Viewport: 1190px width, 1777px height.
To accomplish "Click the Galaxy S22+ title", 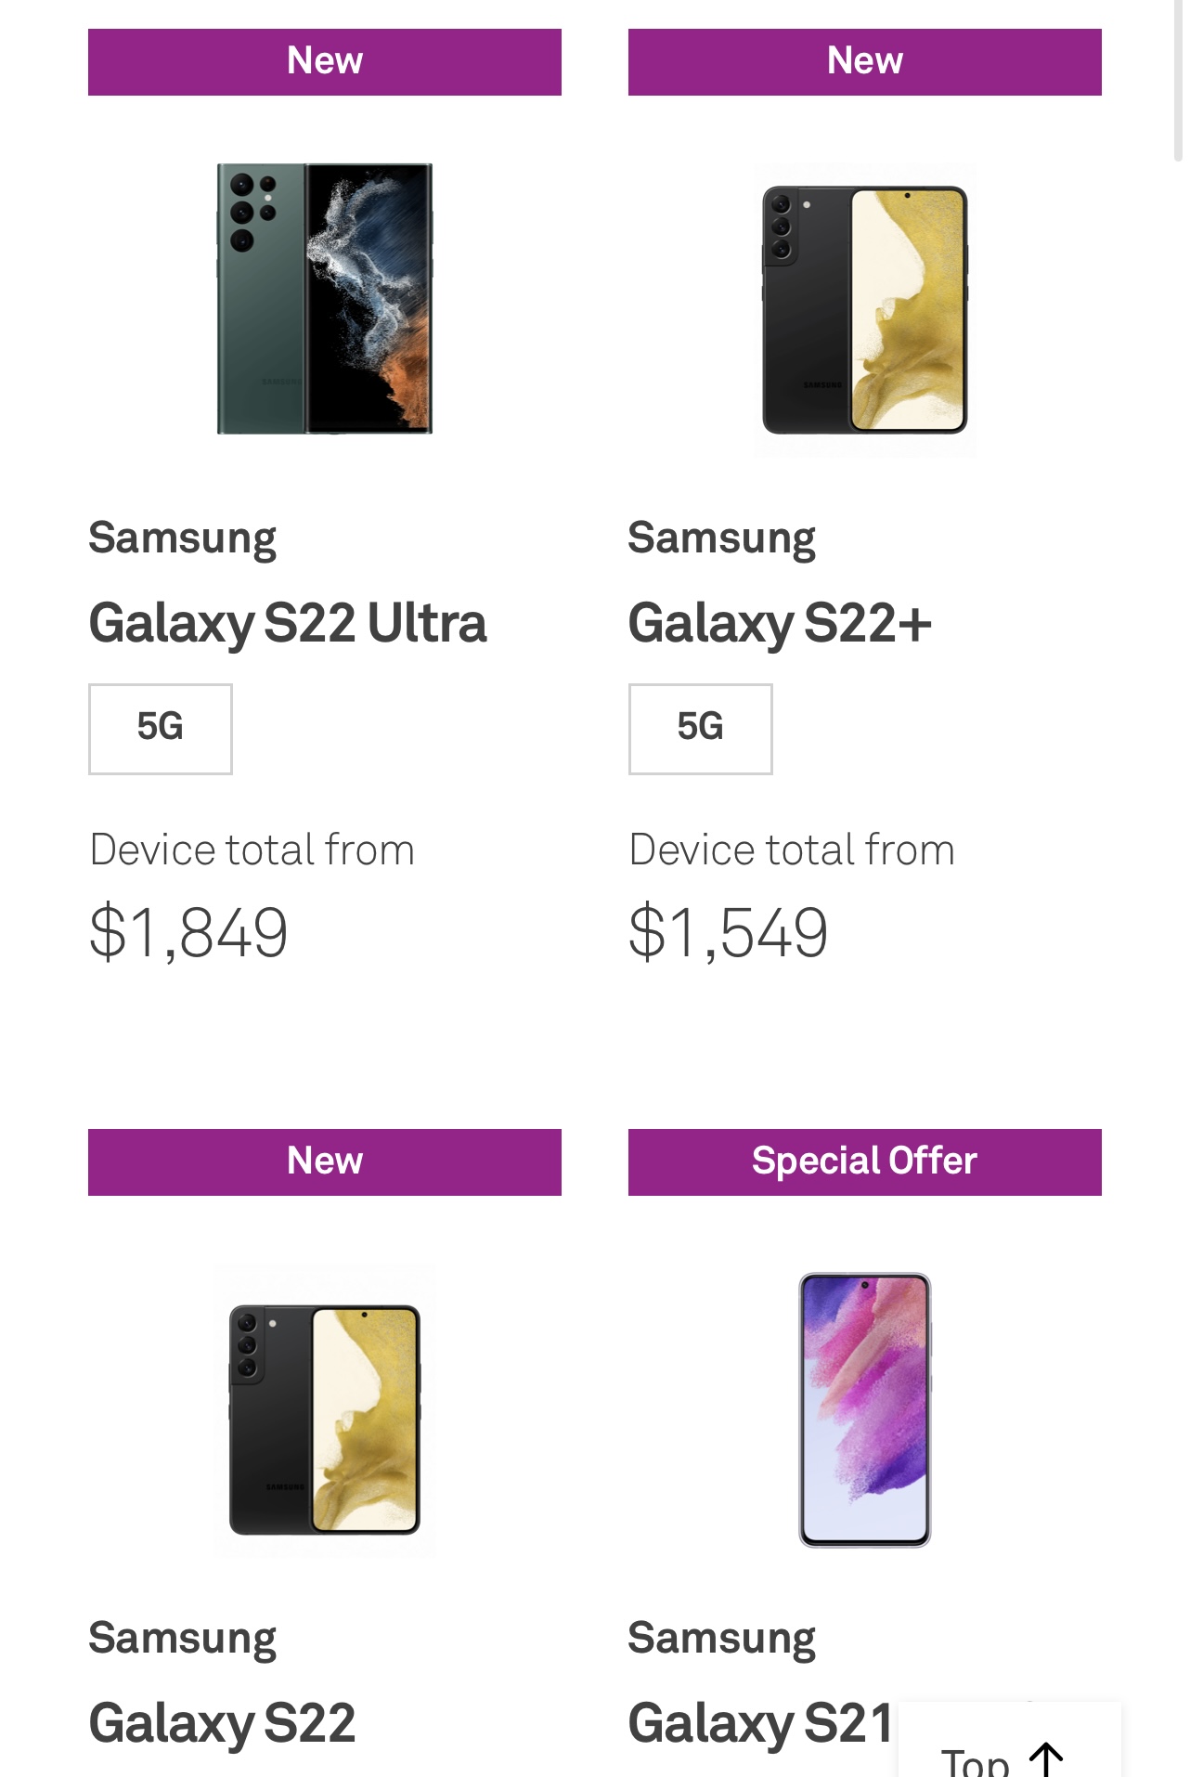I will coord(779,623).
